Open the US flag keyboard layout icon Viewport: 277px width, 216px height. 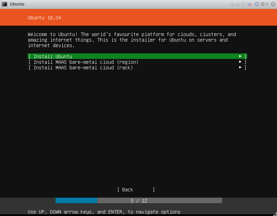tap(250, 5)
